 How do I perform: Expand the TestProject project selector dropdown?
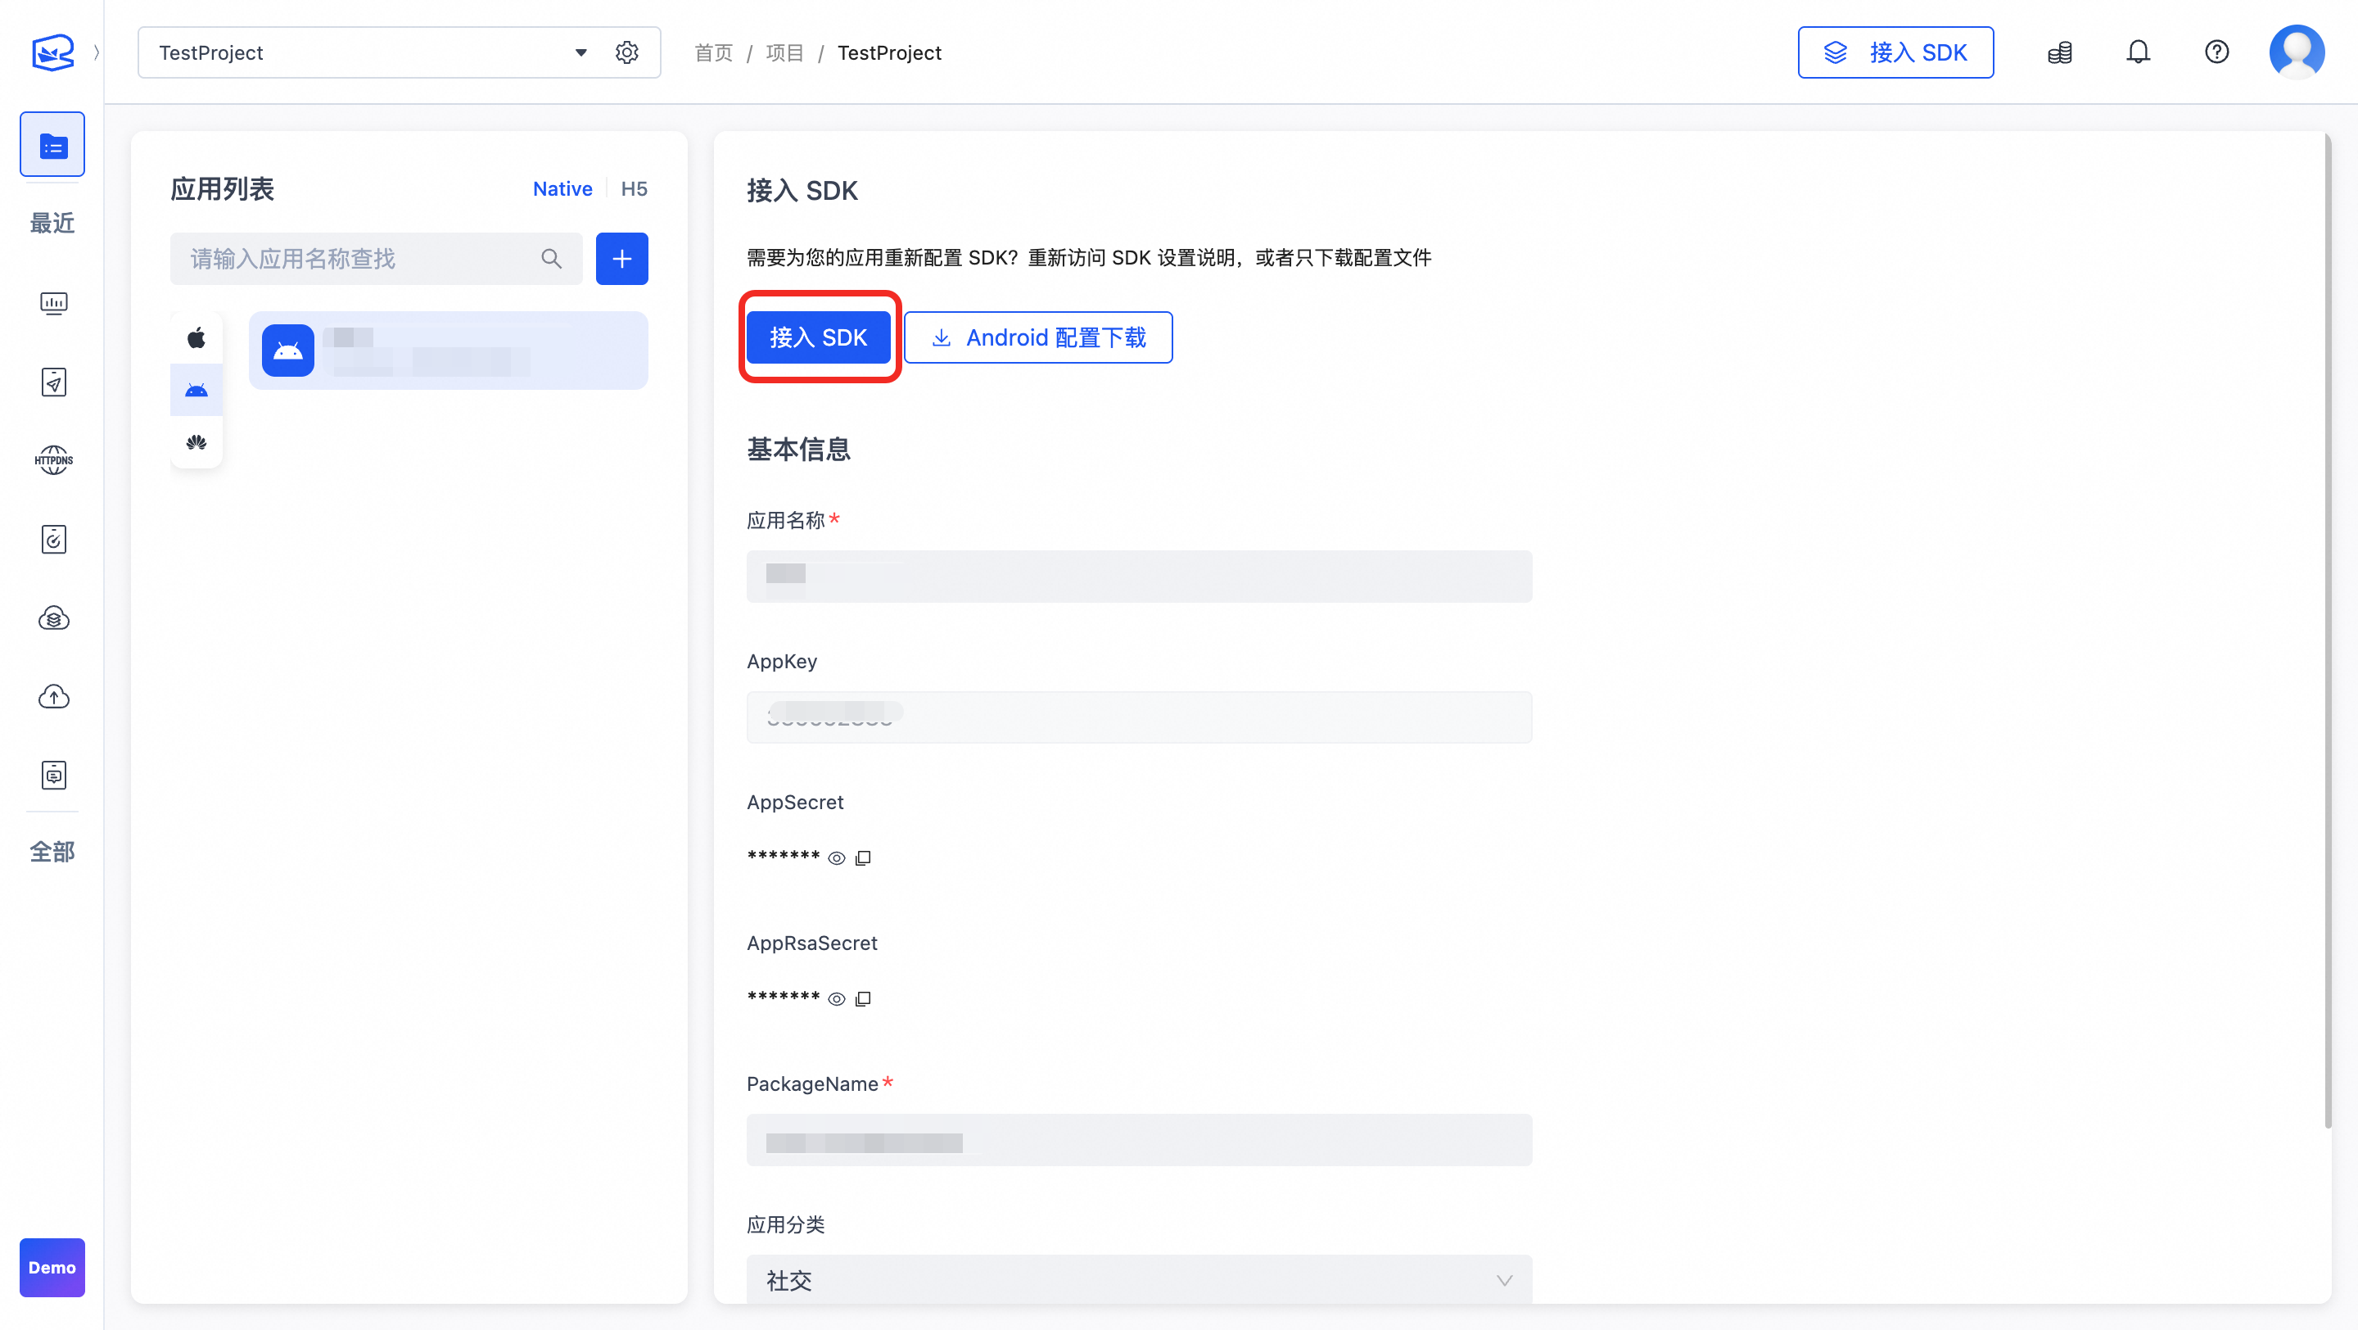[580, 52]
